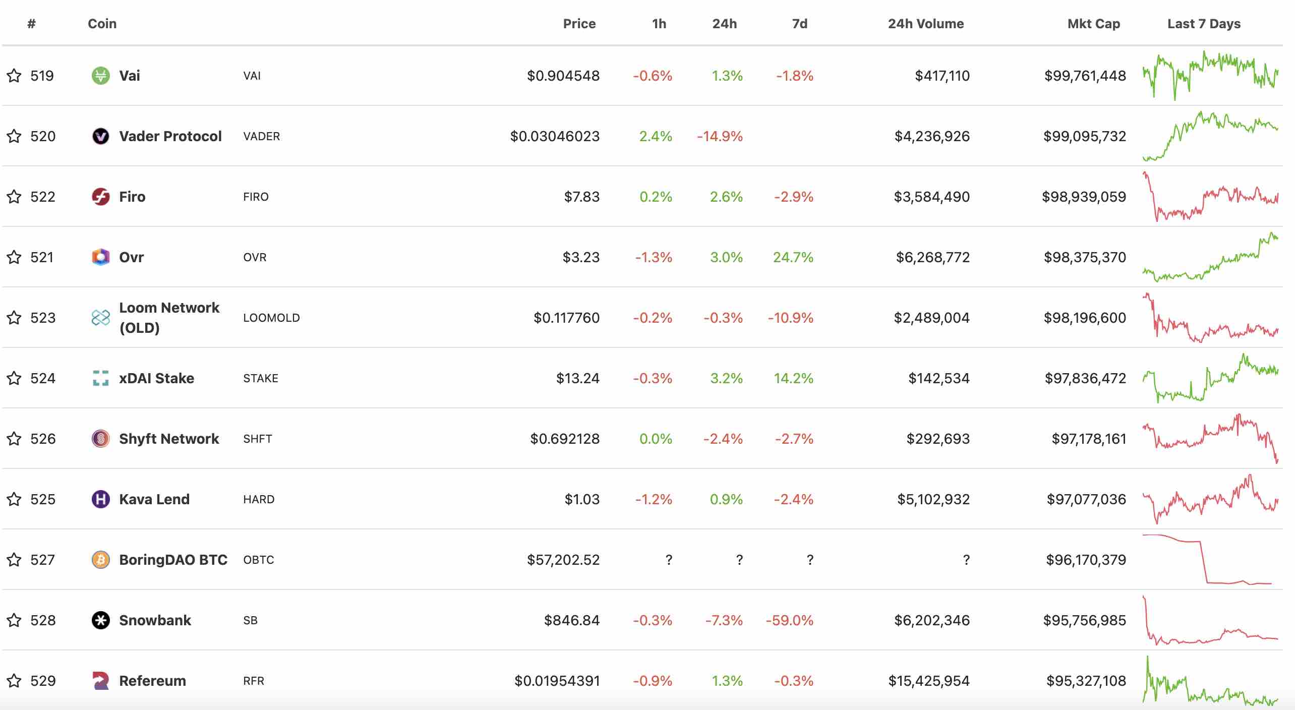Click Ovr's 24.7% seven-day change
This screenshot has height=710, width=1295.
(x=793, y=257)
